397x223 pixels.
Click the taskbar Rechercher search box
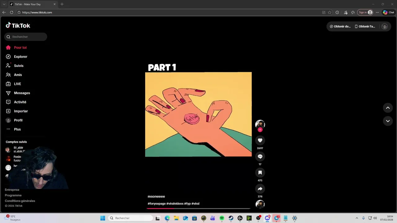[x=131, y=218]
